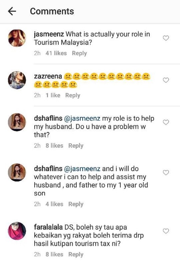Open @jasmeenz mention in 'my role' reply
Image resolution: width=180 pixels, height=264 pixels.
82,118
